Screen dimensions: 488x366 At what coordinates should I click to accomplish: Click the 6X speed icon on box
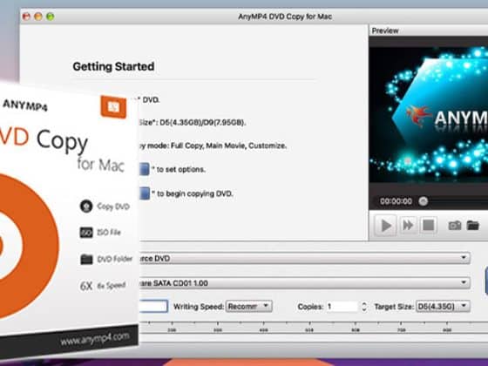point(86,286)
